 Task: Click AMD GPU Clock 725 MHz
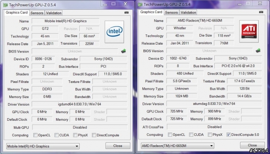pyautogui.click(x=177, y=111)
